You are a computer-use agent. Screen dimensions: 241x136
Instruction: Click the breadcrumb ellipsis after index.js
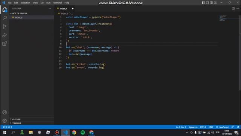click(72, 14)
